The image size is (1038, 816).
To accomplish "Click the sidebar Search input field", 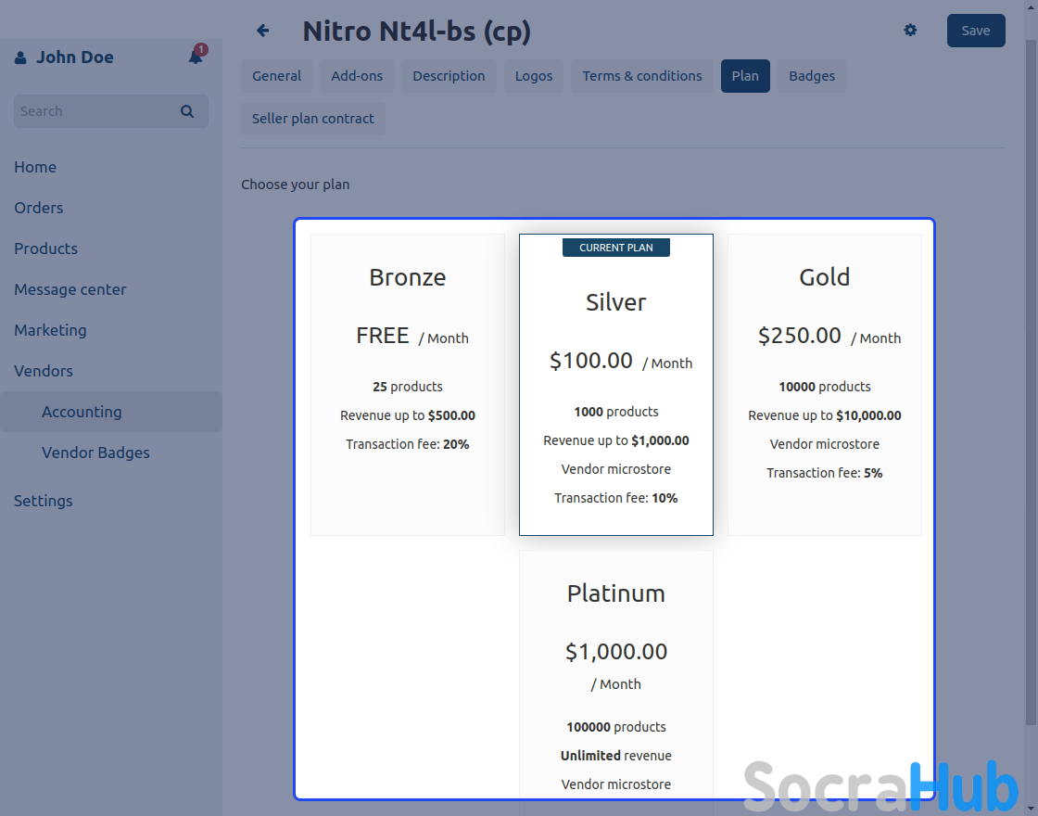I will pyautogui.click(x=93, y=111).
